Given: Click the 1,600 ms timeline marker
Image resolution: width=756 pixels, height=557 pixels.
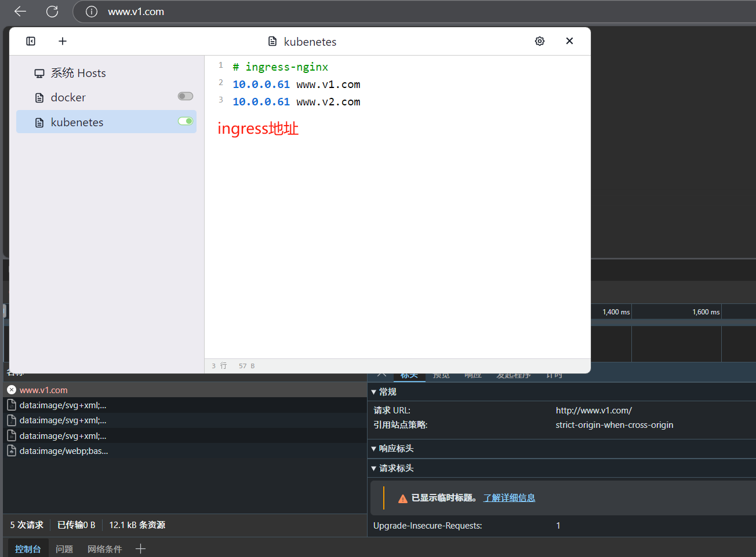Looking at the screenshot, I should [706, 312].
